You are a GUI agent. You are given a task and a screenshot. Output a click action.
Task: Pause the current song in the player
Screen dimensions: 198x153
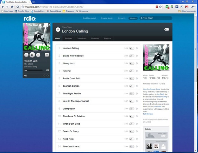point(32,55)
